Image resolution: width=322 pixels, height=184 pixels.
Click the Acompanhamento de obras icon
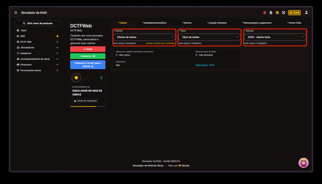click(18, 59)
